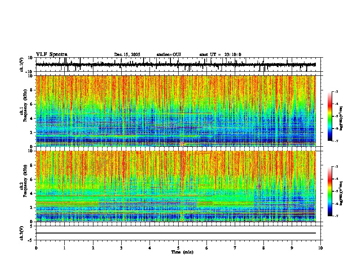The height and width of the screenshot is (278, 361).
Task: Click the 'ch.1(V)' axis label
Action: (22, 65)
